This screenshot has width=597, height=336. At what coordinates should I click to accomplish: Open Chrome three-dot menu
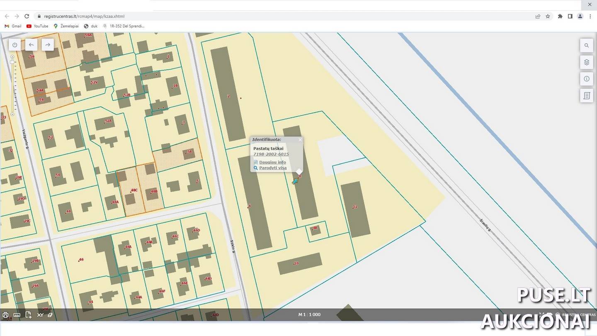pos(590,16)
